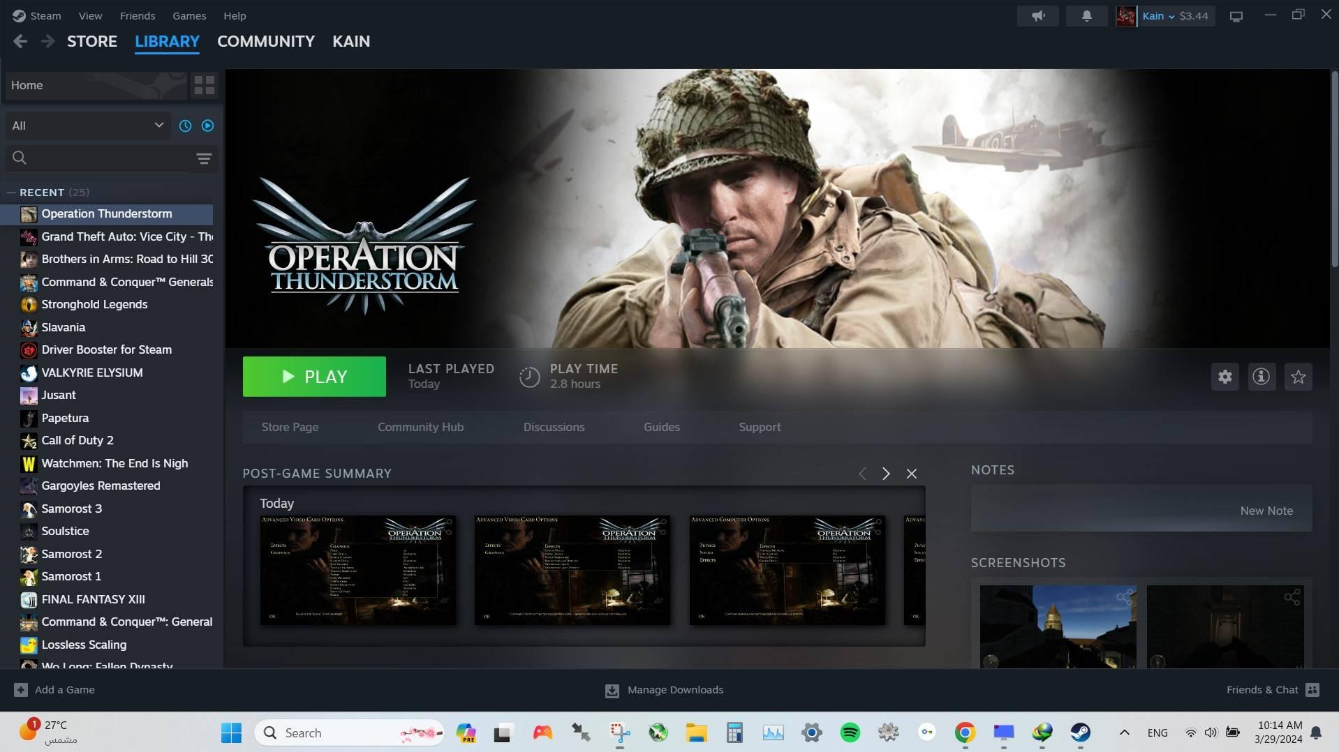Open the Support link
The height and width of the screenshot is (752, 1339).
(760, 428)
